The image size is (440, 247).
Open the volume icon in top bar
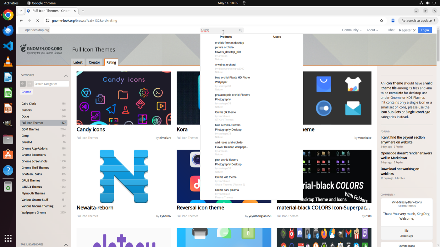coord(428,3)
